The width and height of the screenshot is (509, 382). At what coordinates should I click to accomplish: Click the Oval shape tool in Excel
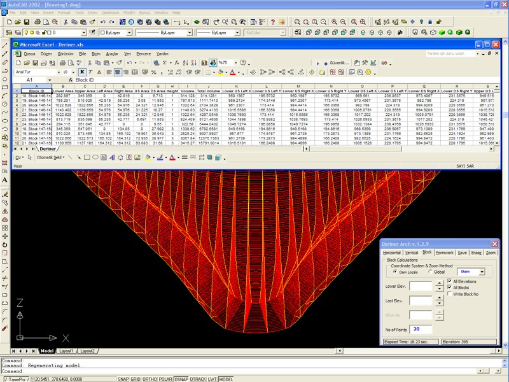95,157
